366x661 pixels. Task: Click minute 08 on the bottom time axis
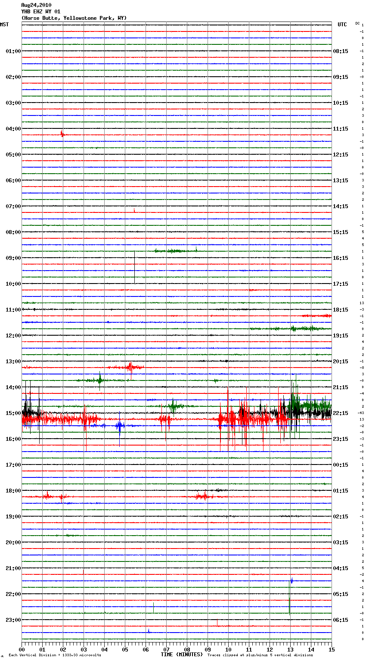click(187, 649)
